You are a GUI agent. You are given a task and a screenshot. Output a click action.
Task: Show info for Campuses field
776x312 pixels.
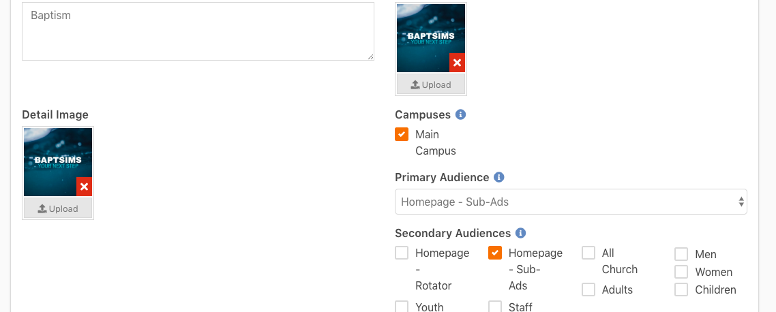pos(460,114)
